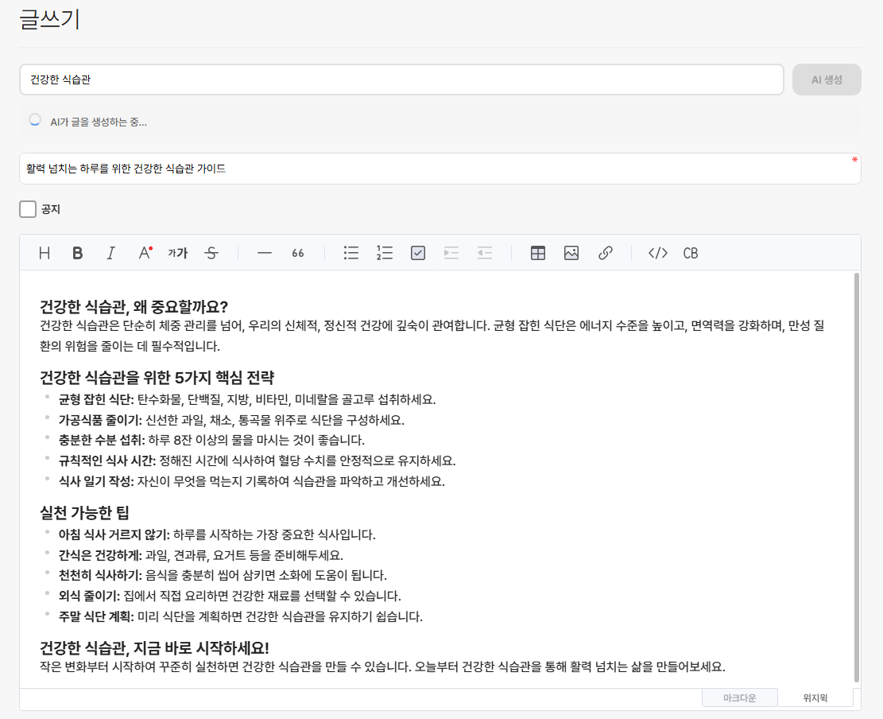The width and height of the screenshot is (883, 719).
Task: Insert an image into the post
Action: 571,253
